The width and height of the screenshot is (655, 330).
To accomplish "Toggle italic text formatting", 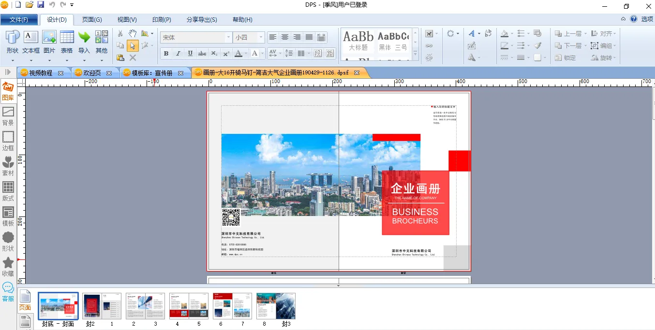I will point(178,53).
